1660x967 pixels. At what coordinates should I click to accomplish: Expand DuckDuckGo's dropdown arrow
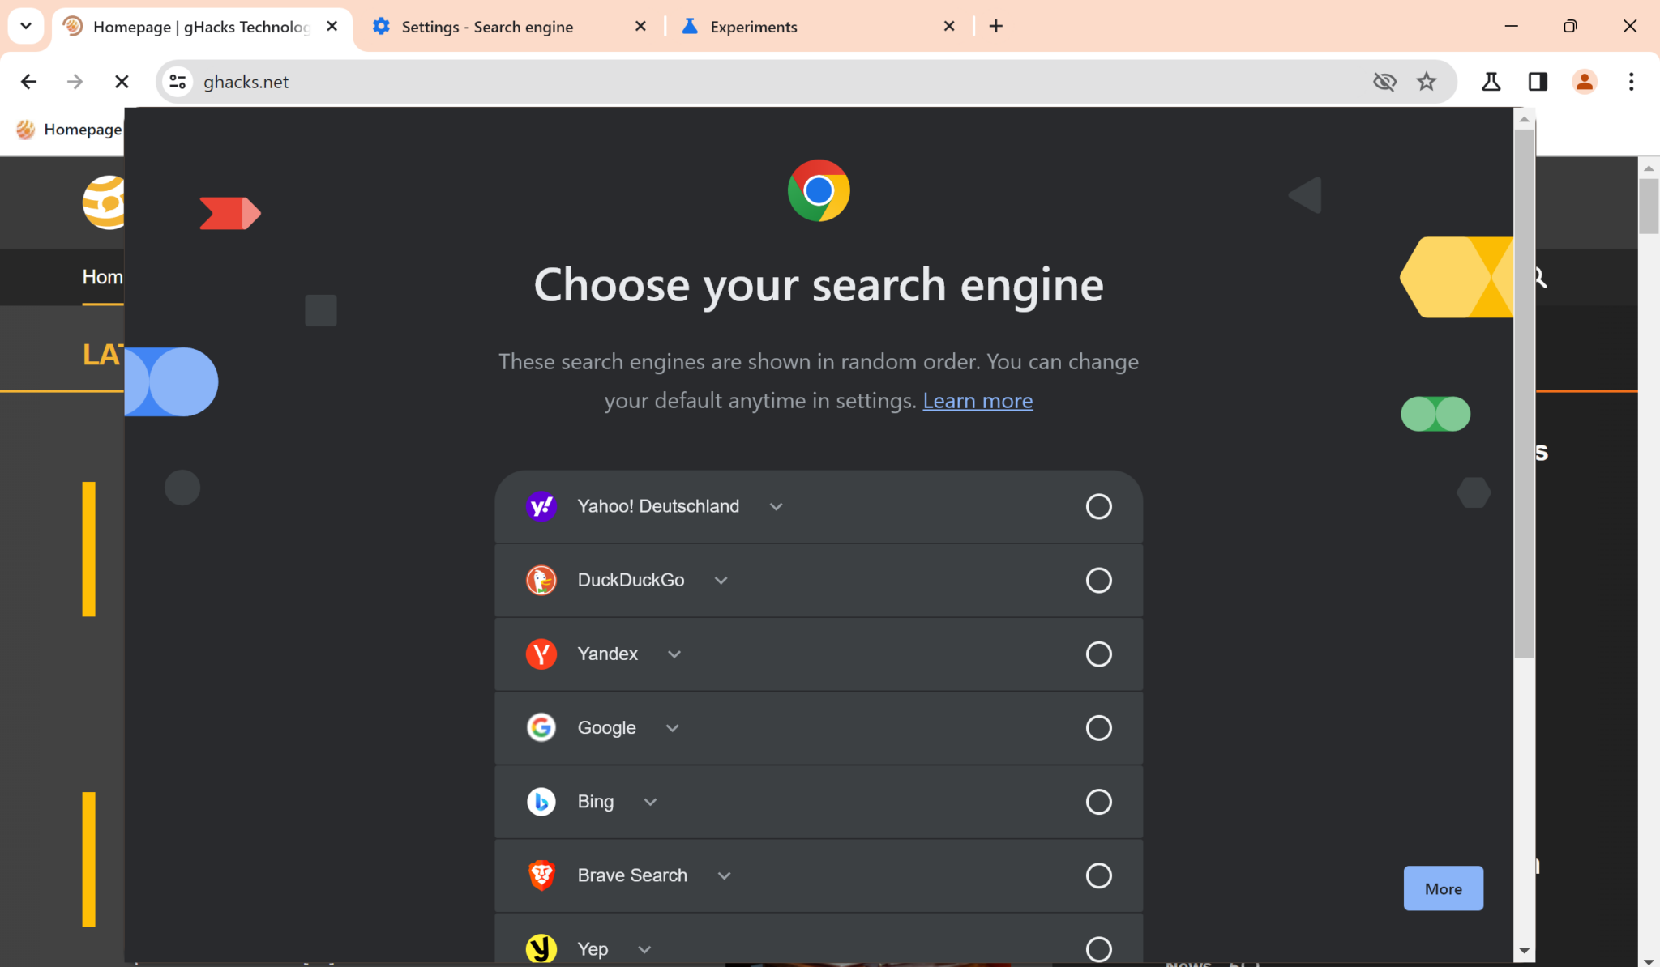point(721,580)
